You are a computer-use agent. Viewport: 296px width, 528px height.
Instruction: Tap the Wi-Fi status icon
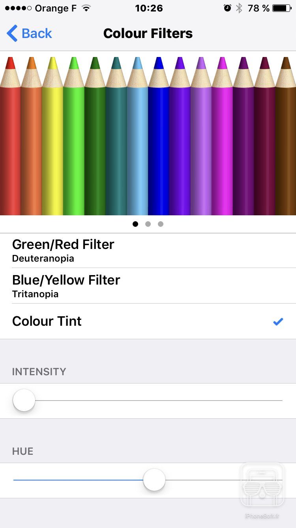(x=86, y=8)
